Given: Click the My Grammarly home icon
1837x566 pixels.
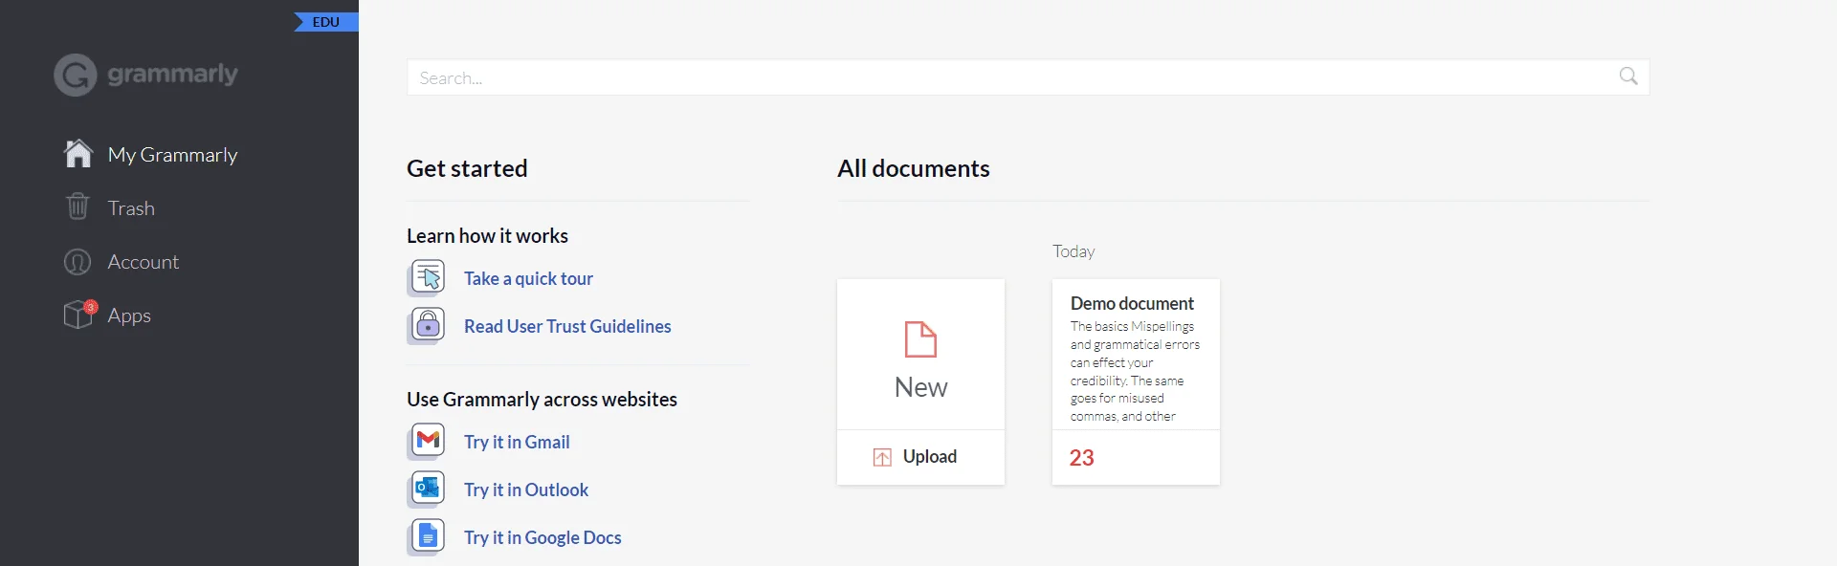Looking at the screenshot, I should coord(77,154).
